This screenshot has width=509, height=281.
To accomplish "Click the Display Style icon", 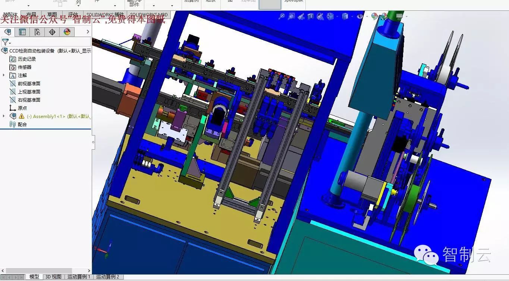I will (x=345, y=16).
